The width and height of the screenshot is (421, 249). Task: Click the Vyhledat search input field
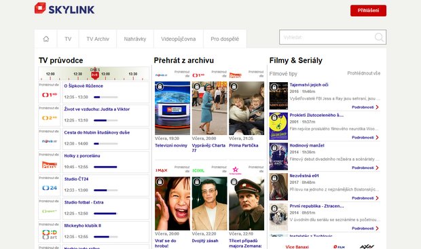coord(333,37)
